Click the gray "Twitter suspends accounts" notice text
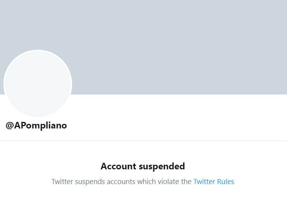This screenshot has width=287, height=201. point(122,181)
